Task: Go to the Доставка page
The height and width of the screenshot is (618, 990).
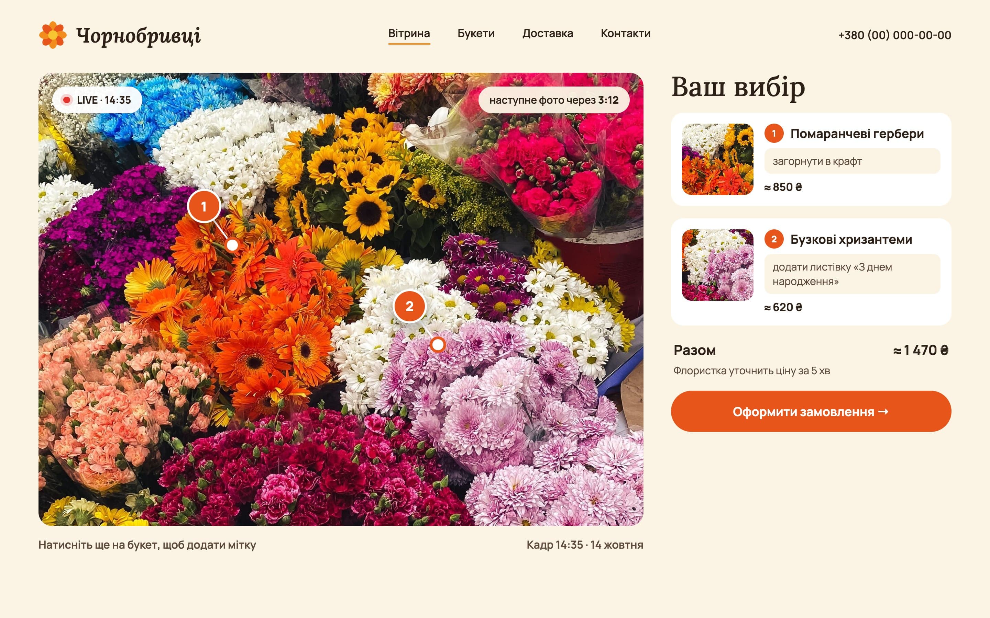Action: 547,34
